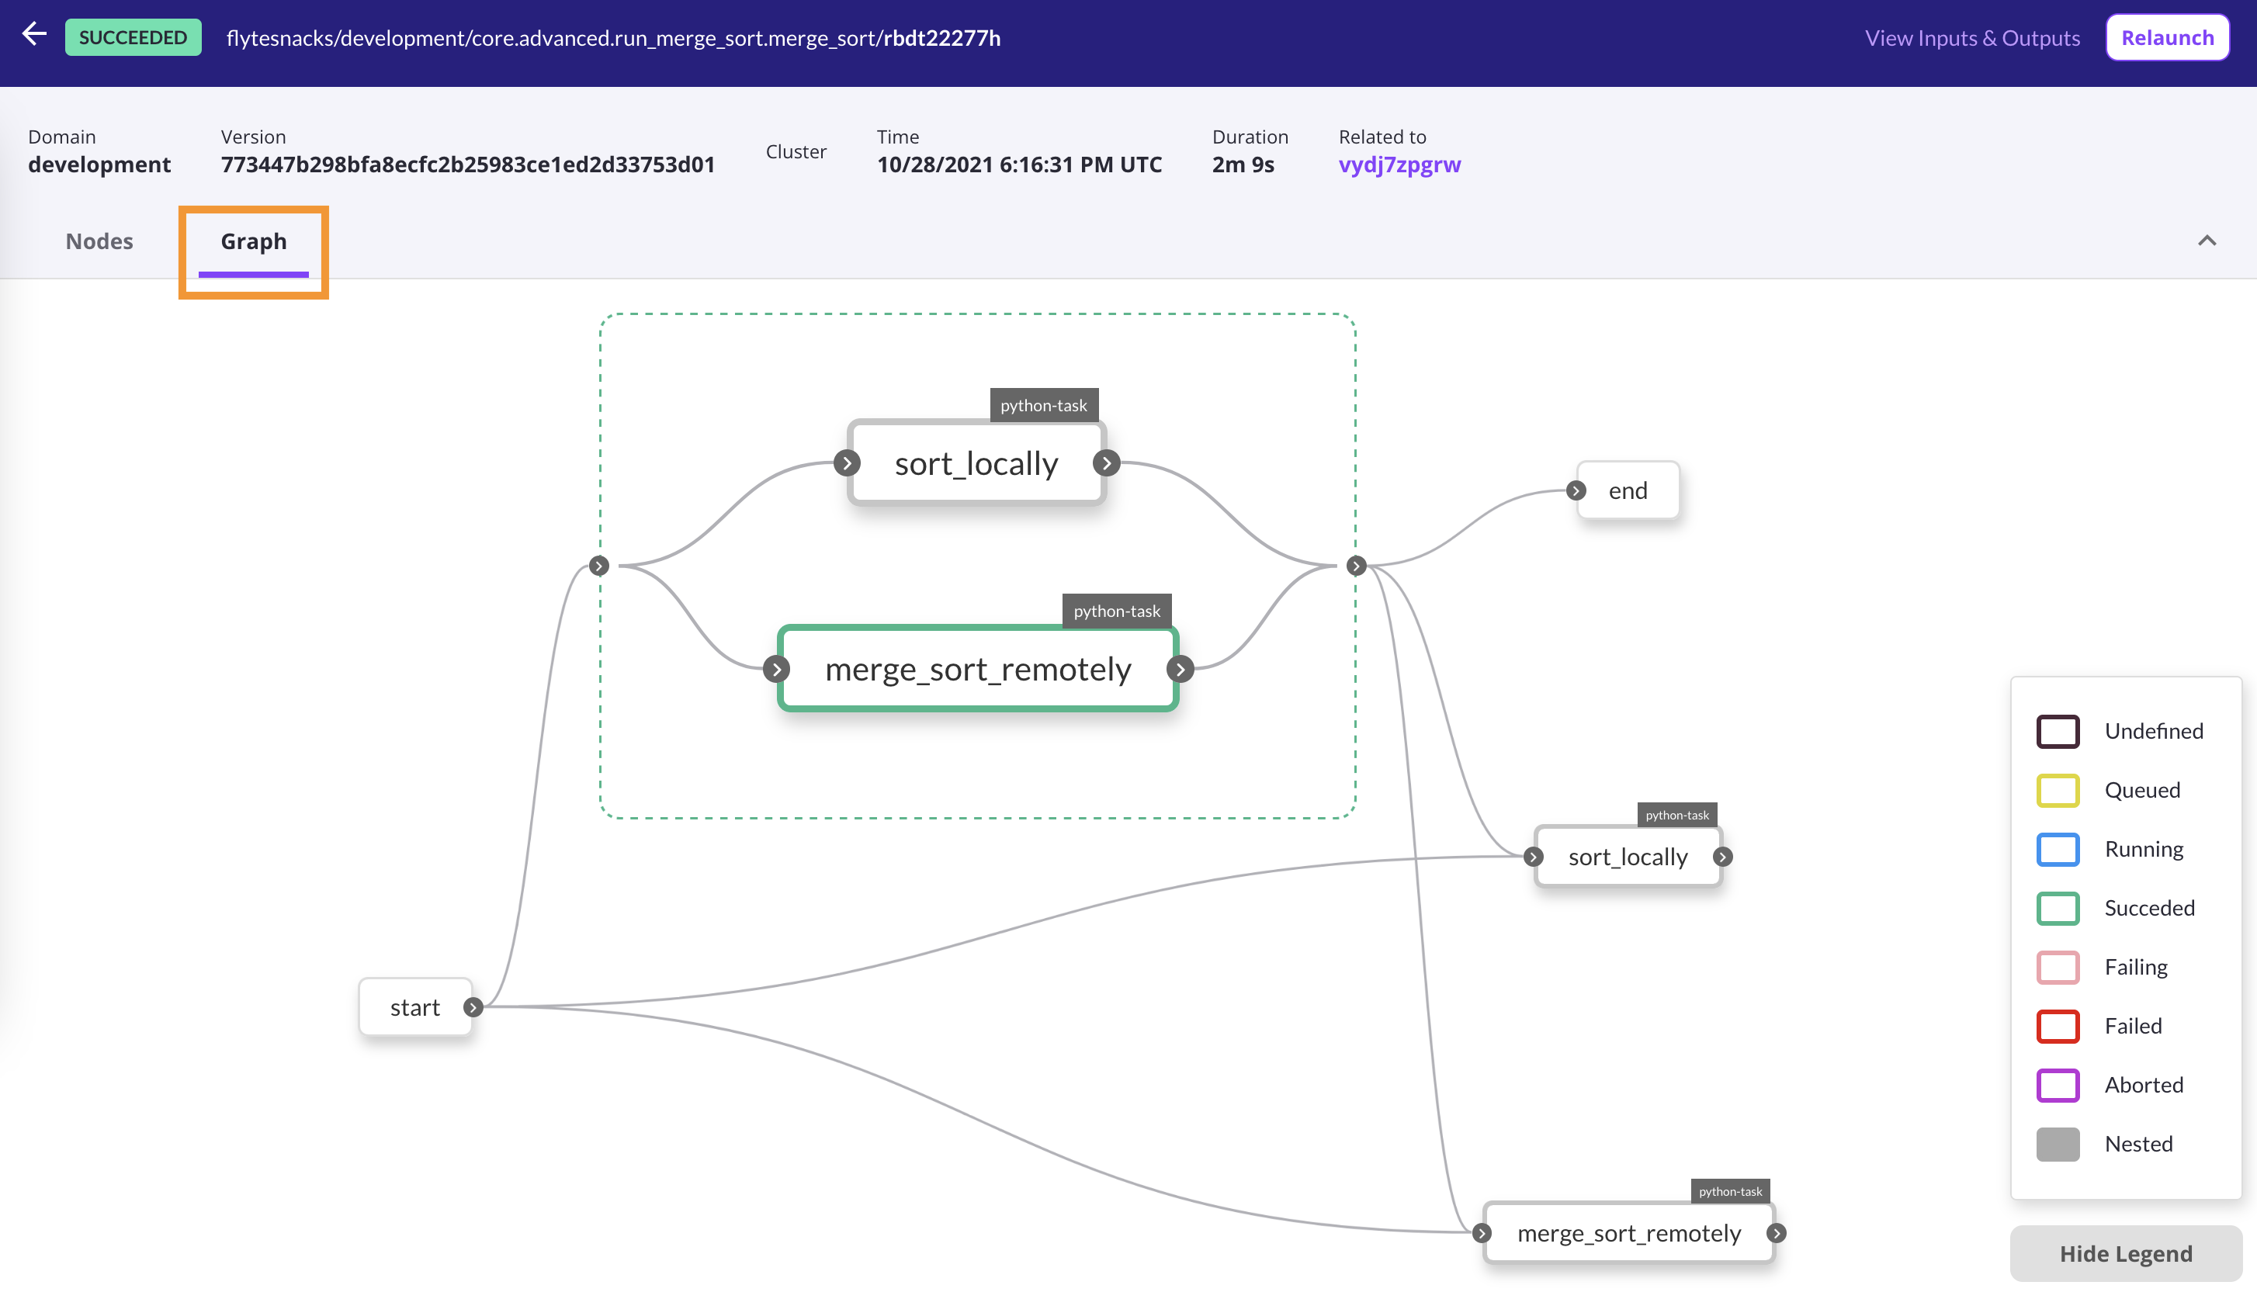The image size is (2257, 1299).
Task: Select the Graph tab
Action: point(253,241)
